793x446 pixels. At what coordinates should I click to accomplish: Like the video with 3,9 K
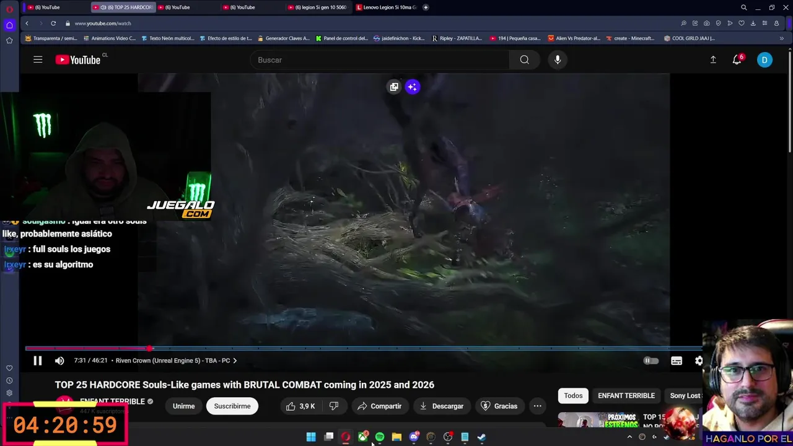point(300,406)
